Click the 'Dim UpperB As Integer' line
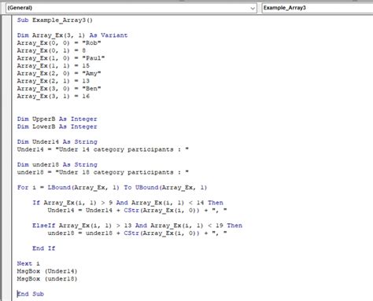This screenshot has height=301, width=373. (x=57, y=119)
